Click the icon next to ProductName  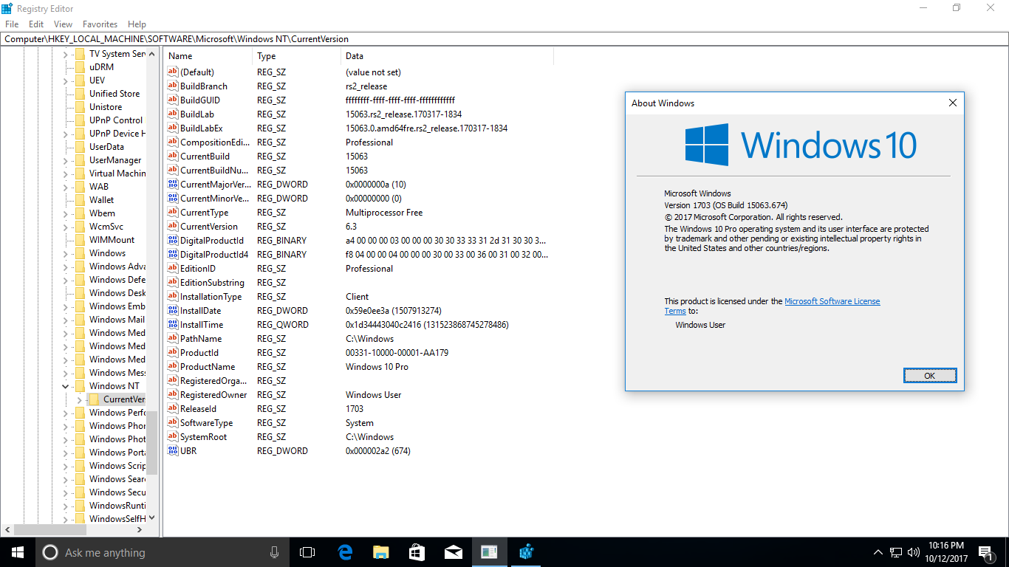click(173, 367)
